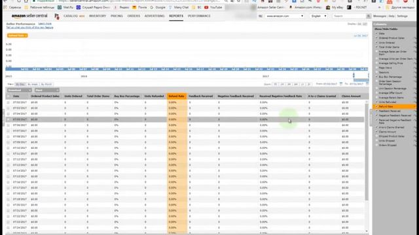Open the Many Chat bookmark
Image resolution: width=419 pixels, height=235 pixels.
tap(179, 7)
